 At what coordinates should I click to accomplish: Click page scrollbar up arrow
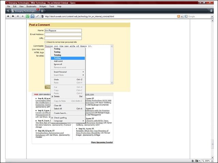tap(212, 21)
